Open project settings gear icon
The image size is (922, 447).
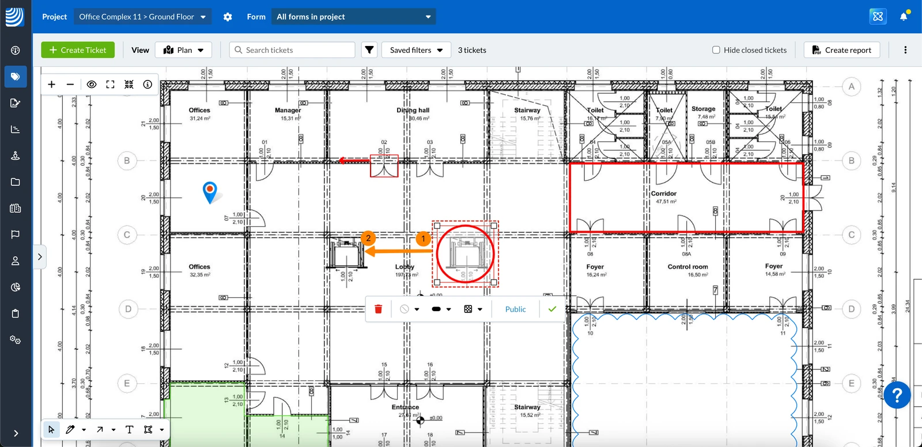228,17
